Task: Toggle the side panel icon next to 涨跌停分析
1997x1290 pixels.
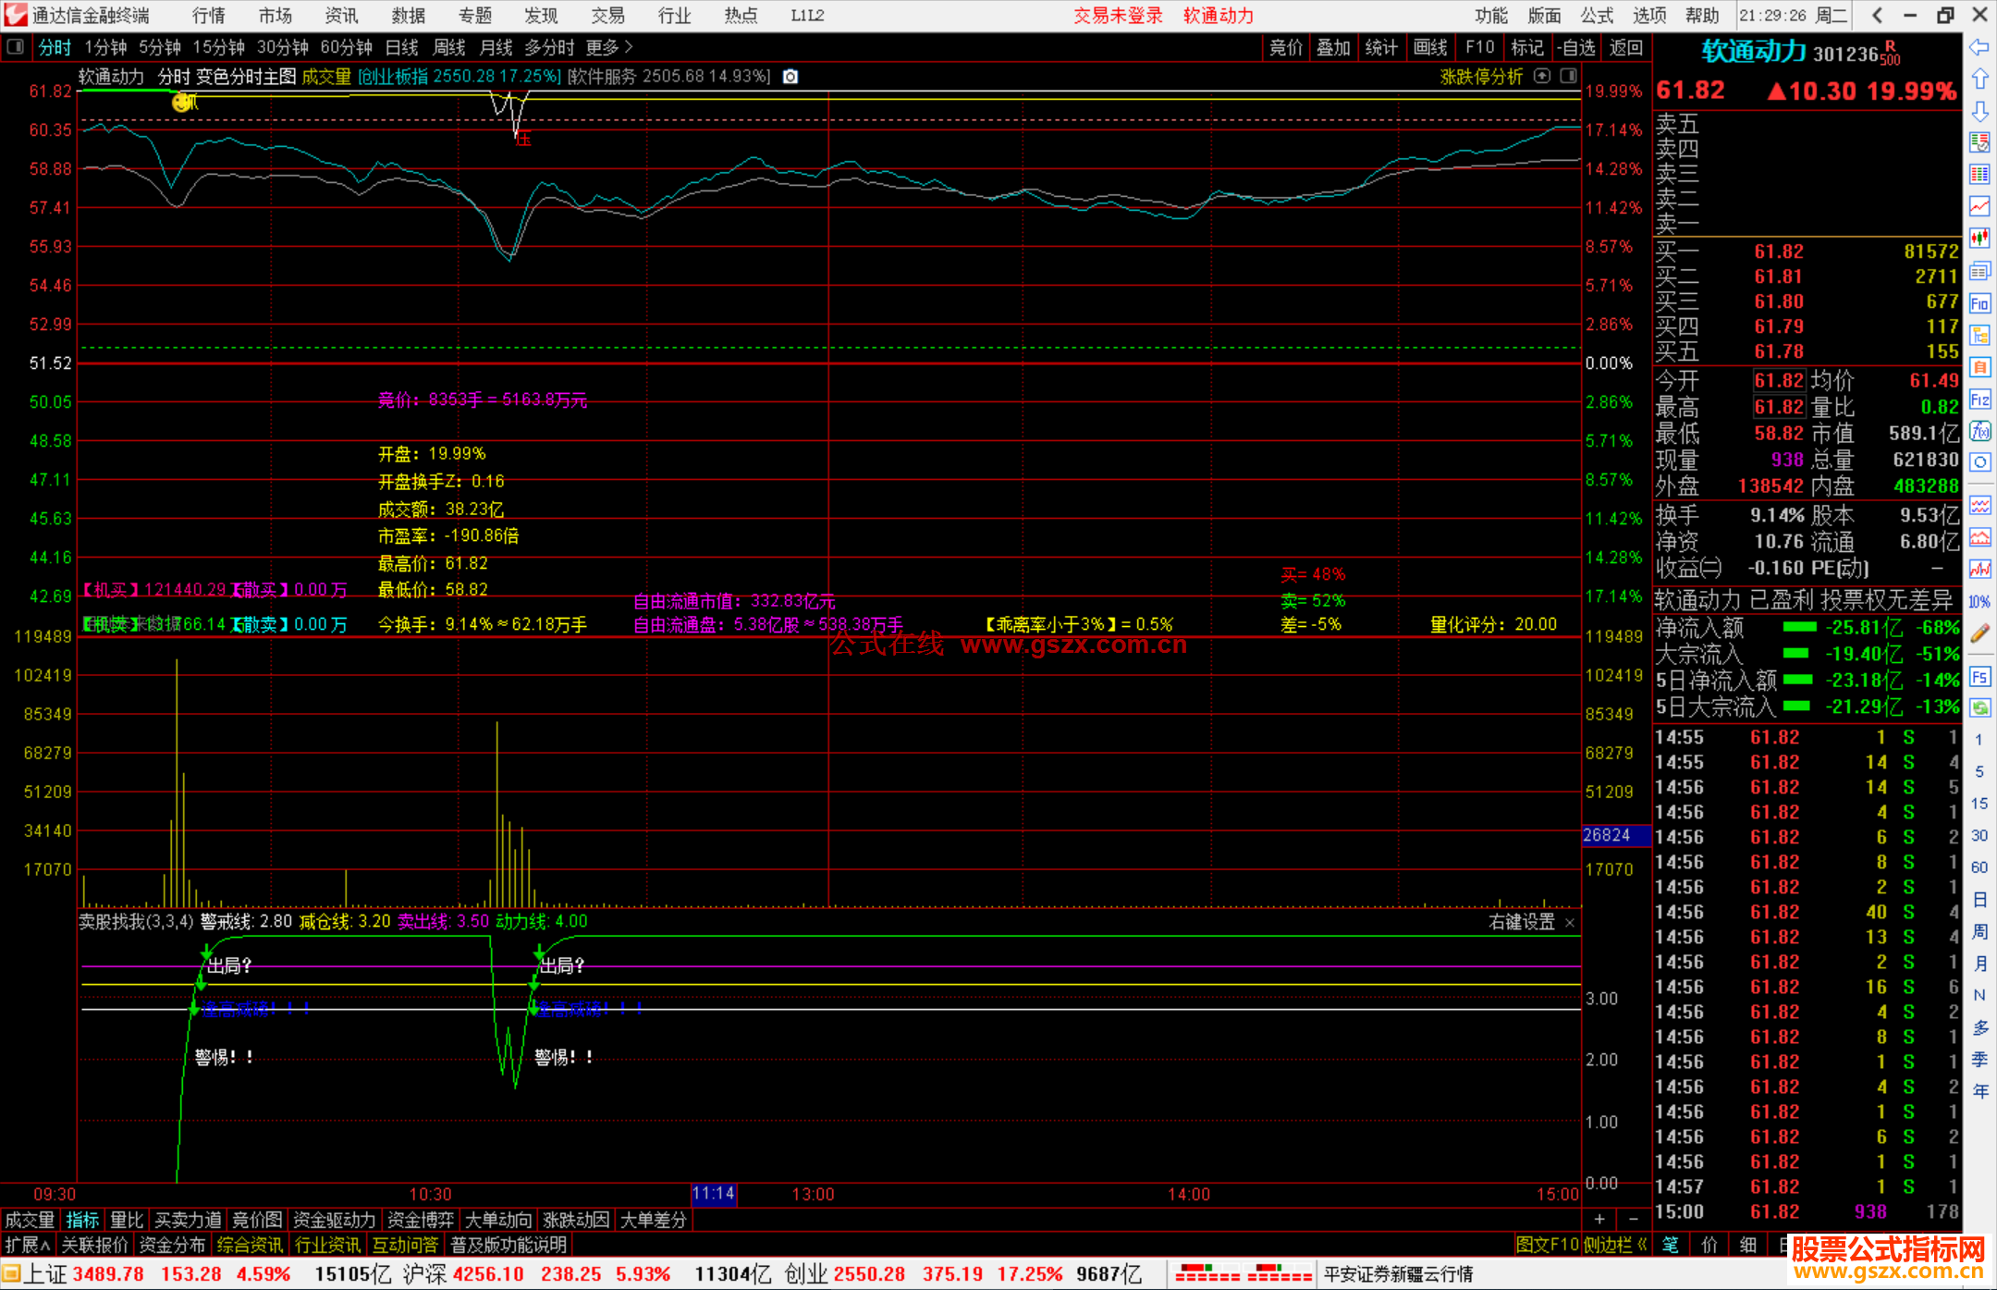Action: point(1569,76)
